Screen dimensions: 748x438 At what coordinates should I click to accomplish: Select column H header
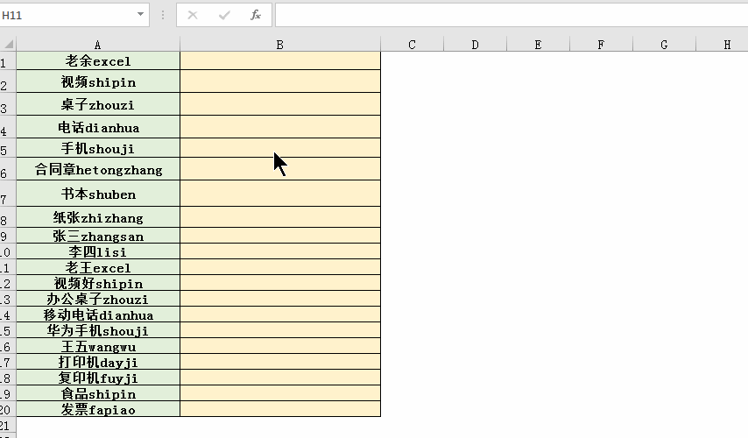click(722, 45)
